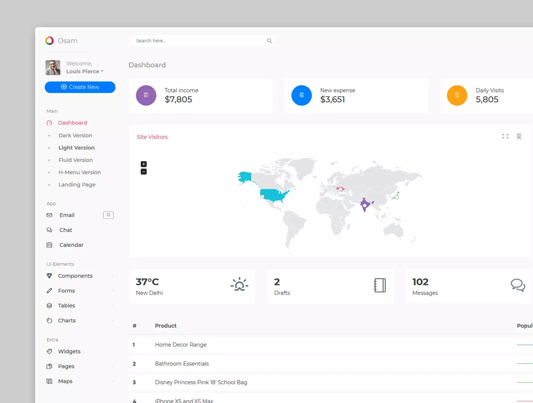Viewport: 533px width, 403px height.
Task: Open Chat in the sidebar
Action: tap(66, 230)
